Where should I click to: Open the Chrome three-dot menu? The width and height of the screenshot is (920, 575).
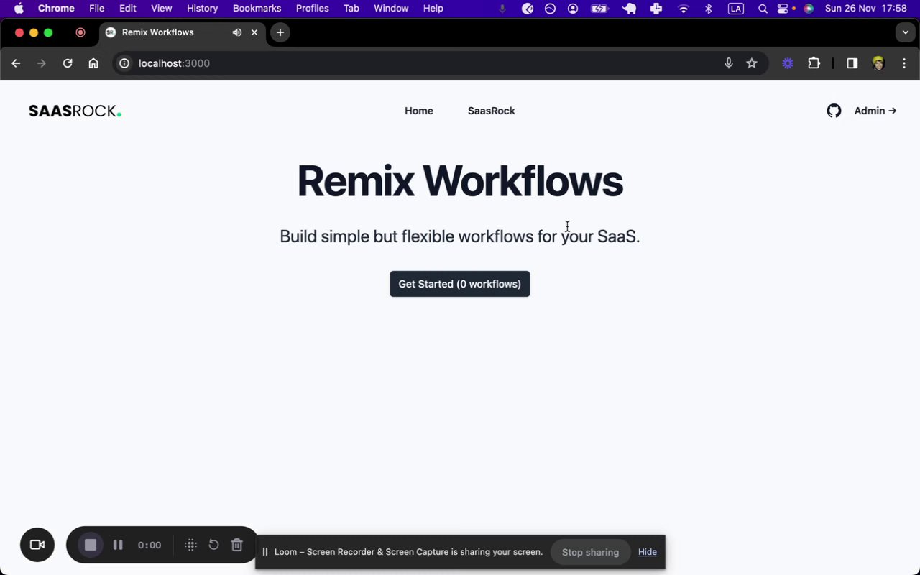(904, 63)
